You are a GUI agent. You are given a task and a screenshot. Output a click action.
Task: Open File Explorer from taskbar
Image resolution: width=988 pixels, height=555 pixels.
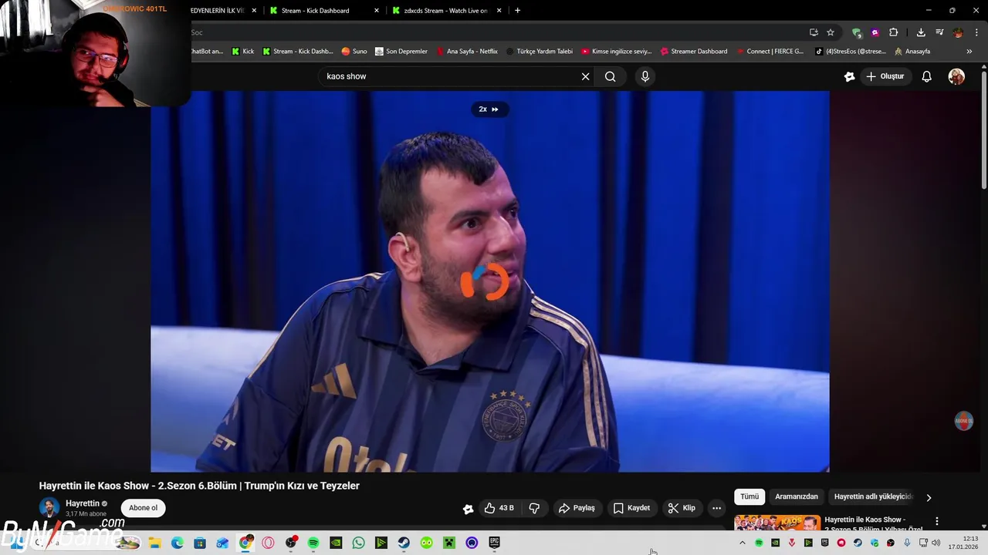coord(154,543)
